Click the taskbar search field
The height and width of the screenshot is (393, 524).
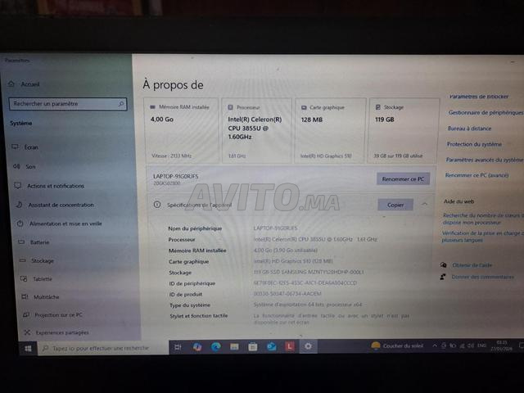coord(100,347)
